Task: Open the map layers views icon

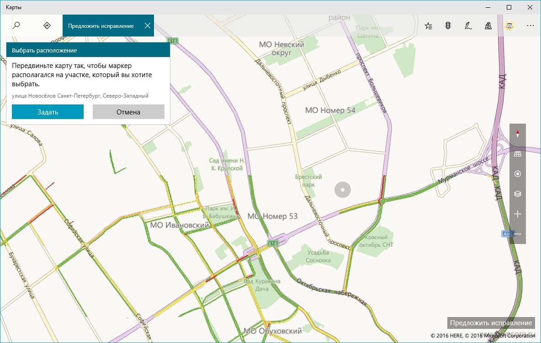Action: [x=518, y=194]
